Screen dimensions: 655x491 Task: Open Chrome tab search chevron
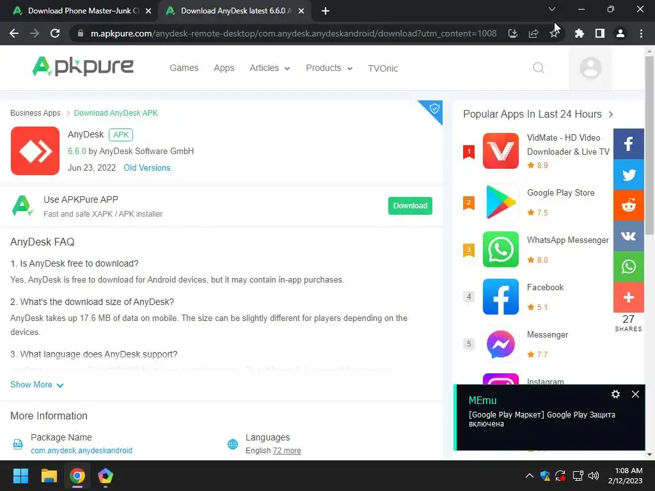click(x=552, y=9)
